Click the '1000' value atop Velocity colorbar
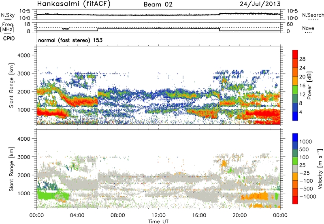324x224 pixels. pos(306,142)
